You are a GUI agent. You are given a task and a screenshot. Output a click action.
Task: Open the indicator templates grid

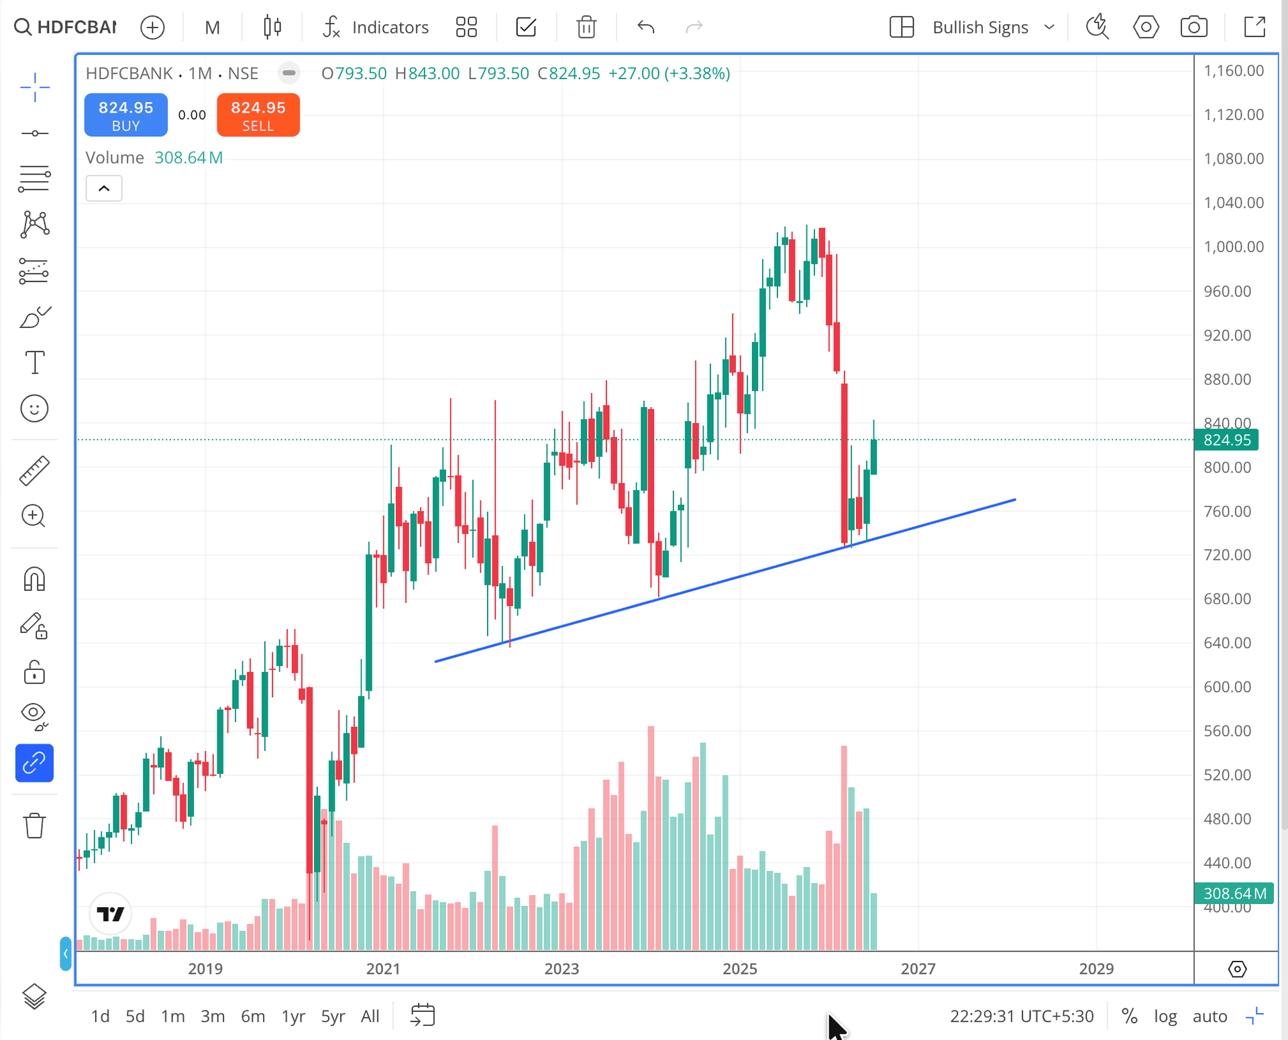click(466, 27)
